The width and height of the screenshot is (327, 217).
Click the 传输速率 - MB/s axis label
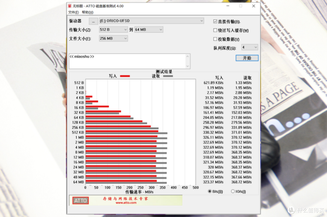pos(139,192)
